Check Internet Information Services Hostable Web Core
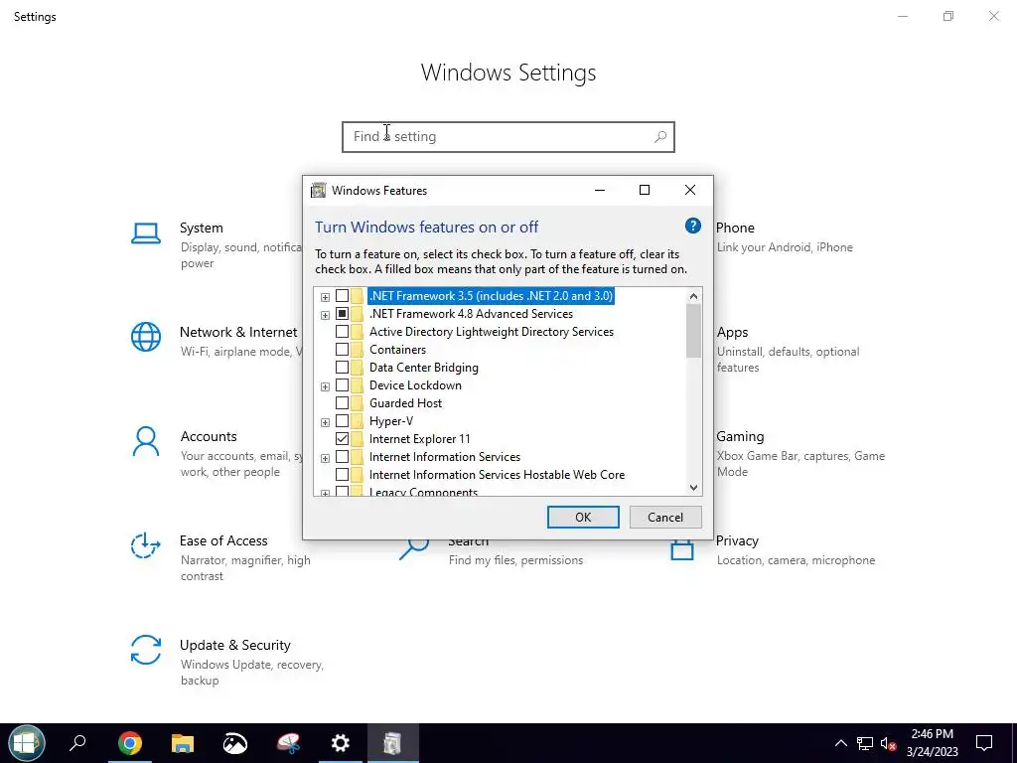Viewport: 1017px width, 763px height. (342, 474)
